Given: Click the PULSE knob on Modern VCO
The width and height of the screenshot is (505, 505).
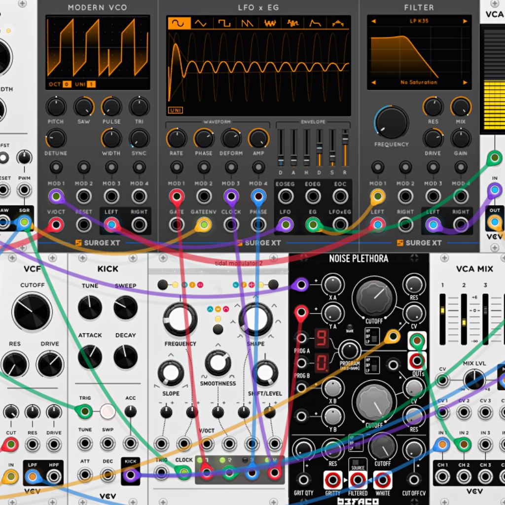Looking at the screenshot, I should (x=111, y=107).
